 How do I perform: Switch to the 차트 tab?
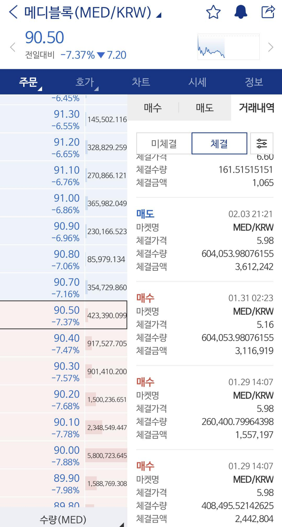click(x=141, y=82)
